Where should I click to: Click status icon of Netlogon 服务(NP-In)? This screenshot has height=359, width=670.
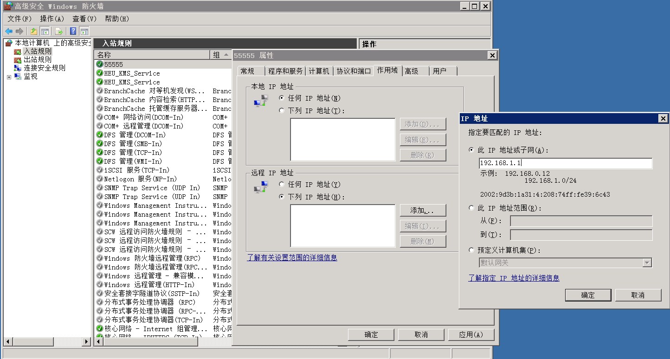[100, 179]
